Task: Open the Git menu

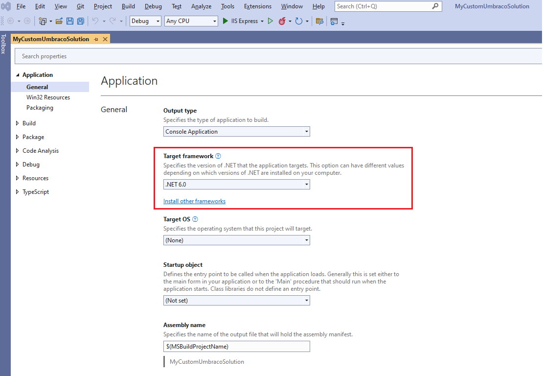Action: click(x=80, y=6)
